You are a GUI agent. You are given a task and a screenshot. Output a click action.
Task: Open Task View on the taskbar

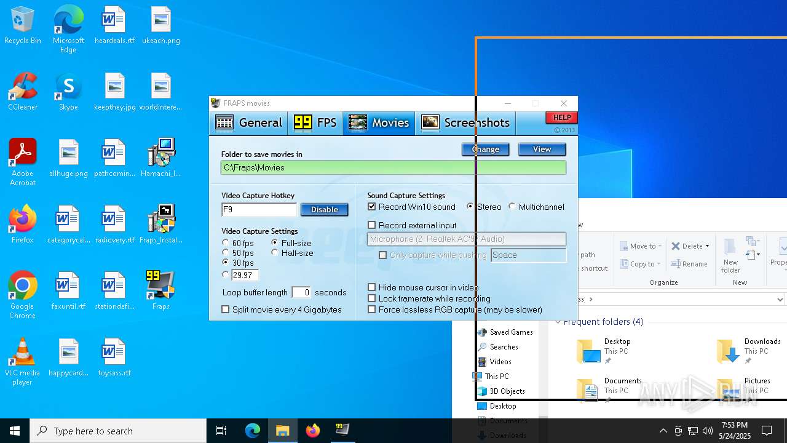pos(221,431)
